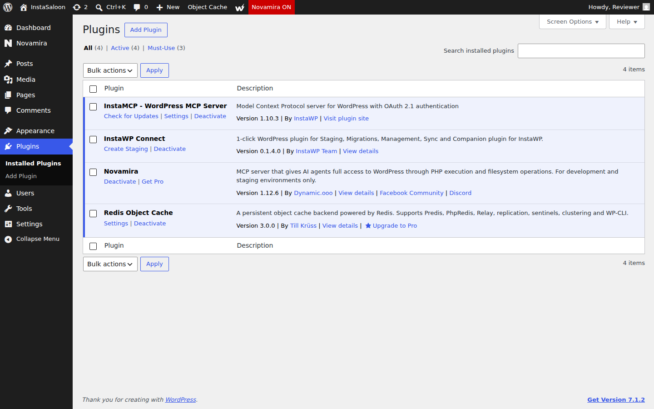Open the bottom Bulk actions dropdown
This screenshot has width=654, height=409.
coord(110,264)
